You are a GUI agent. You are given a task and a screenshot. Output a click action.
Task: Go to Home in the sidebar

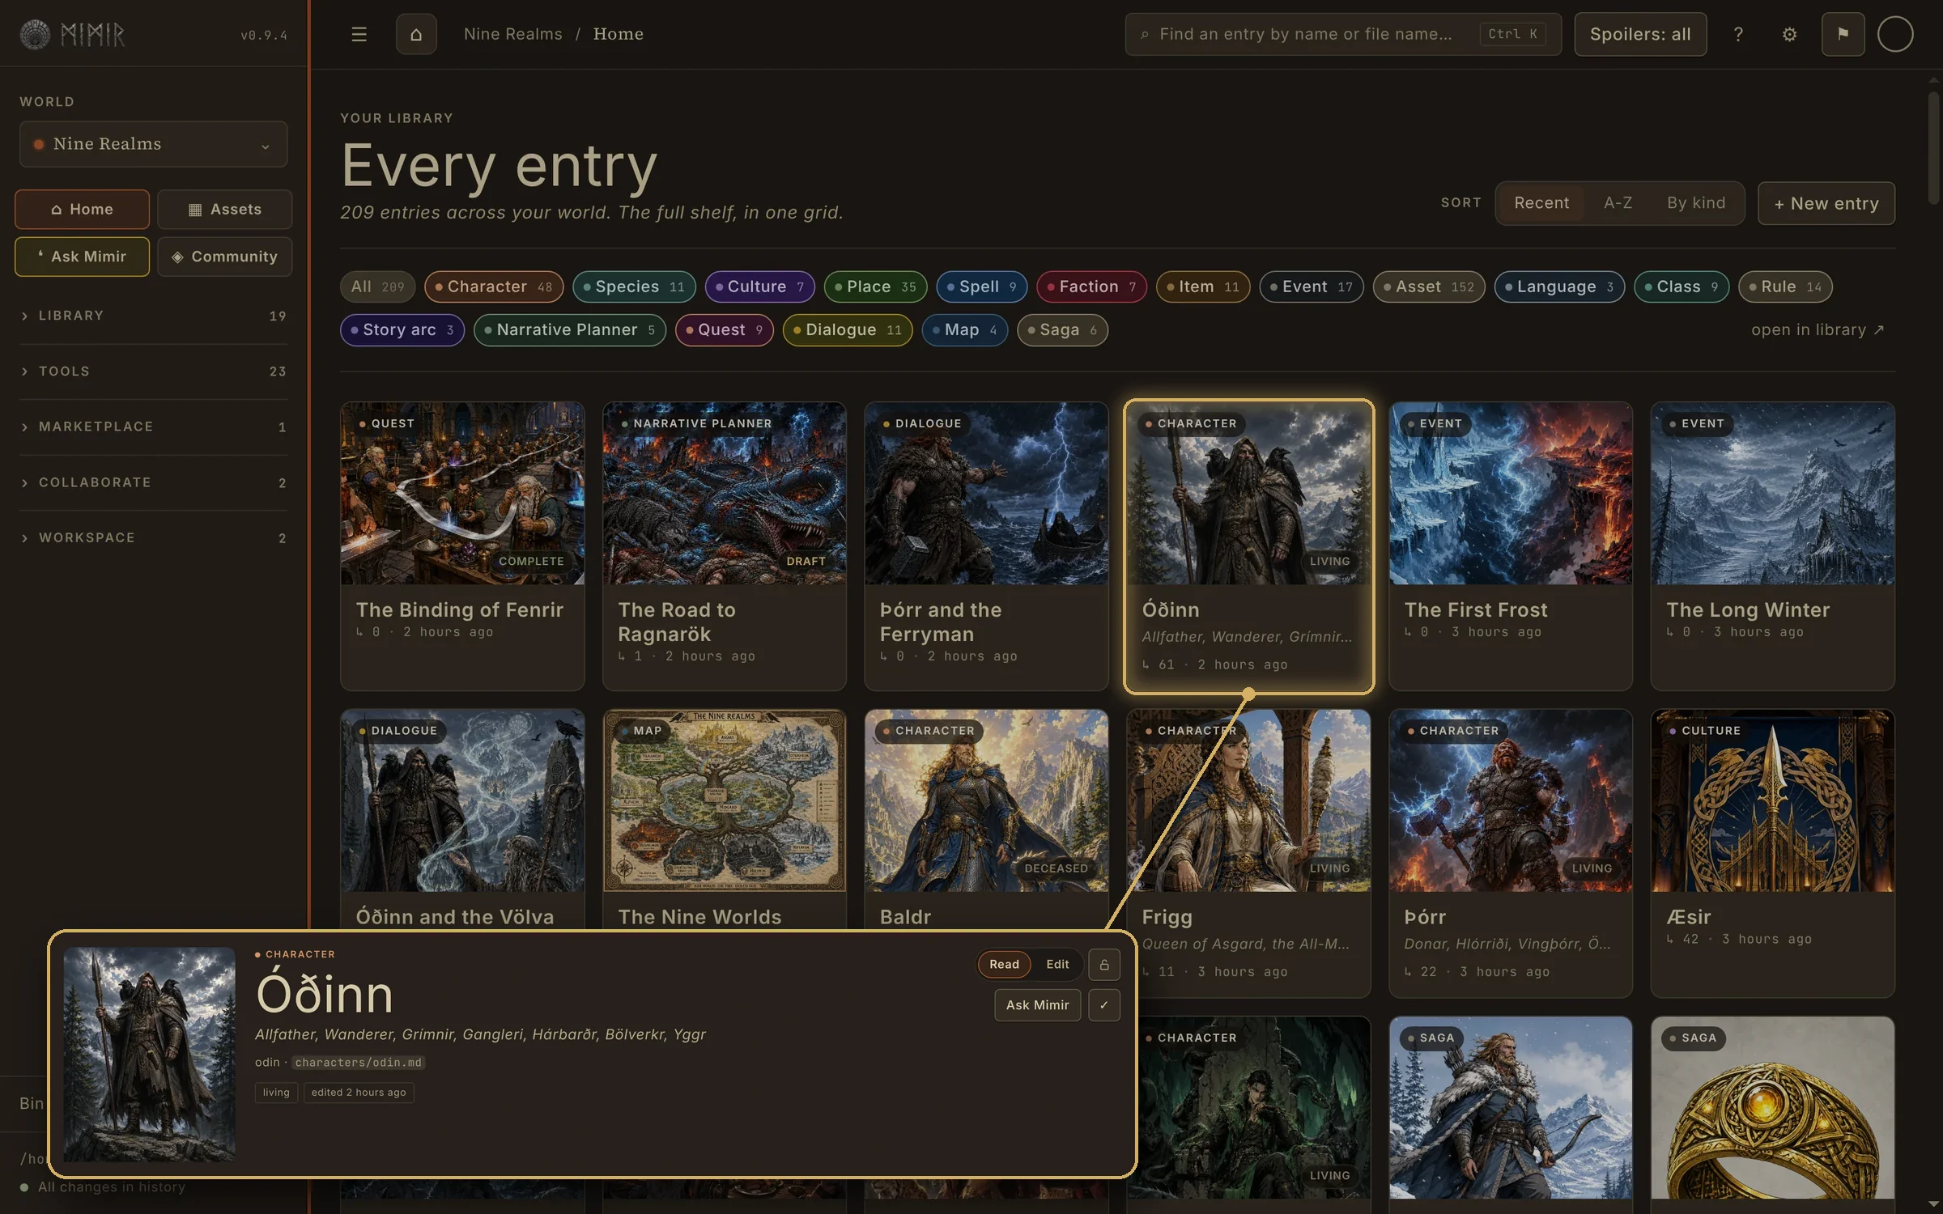[x=82, y=209]
